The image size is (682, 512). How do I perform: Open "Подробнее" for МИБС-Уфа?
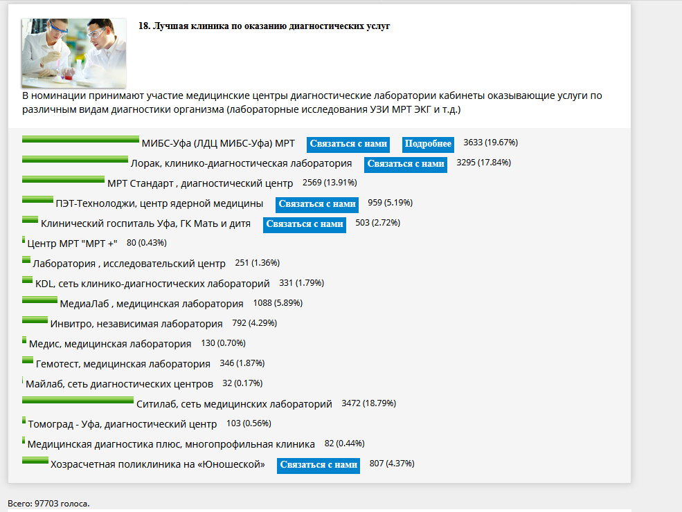pos(428,144)
